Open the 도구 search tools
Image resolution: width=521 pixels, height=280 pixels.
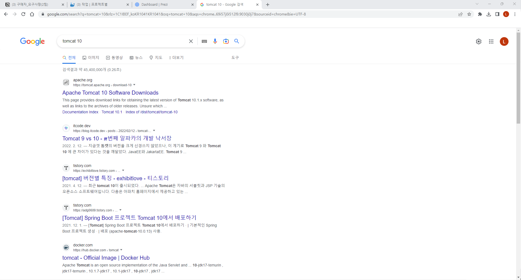(x=235, y=58)
